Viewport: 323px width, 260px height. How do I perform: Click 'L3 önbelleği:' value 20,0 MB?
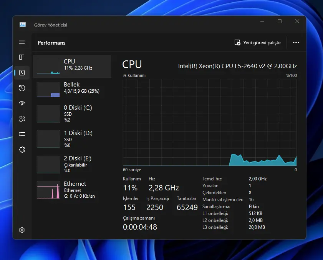[257, 227]
